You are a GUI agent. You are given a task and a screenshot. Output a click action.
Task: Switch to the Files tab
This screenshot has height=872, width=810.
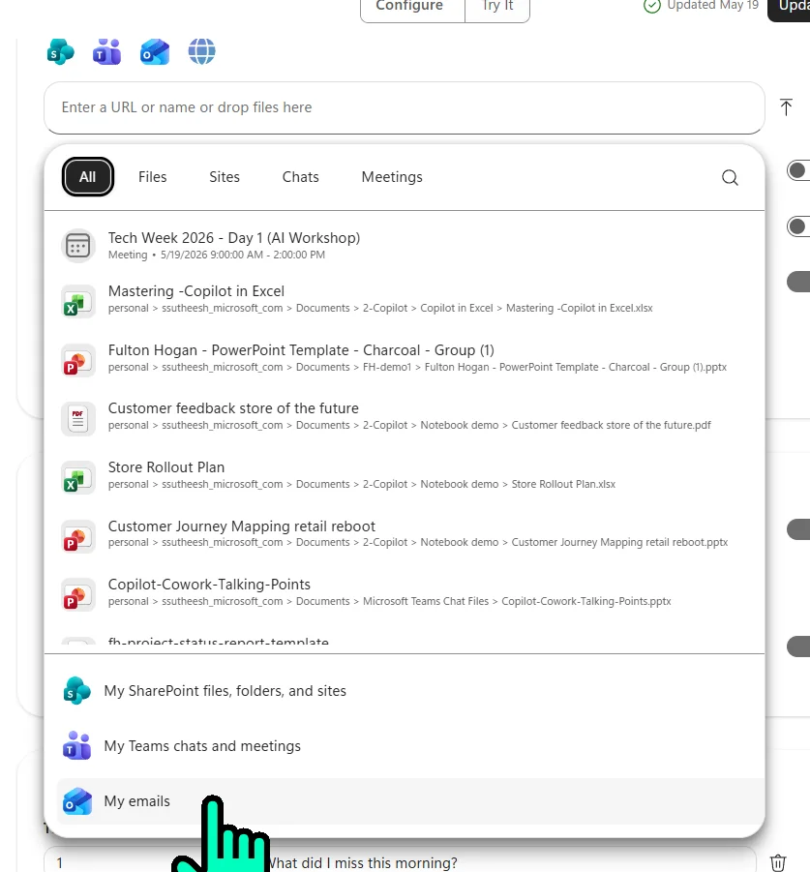click(x=152, y=177)
